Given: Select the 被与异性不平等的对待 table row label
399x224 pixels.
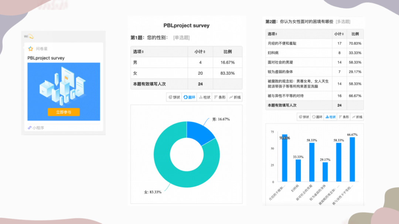Looking at the screenshot, I should pos(286,96).
